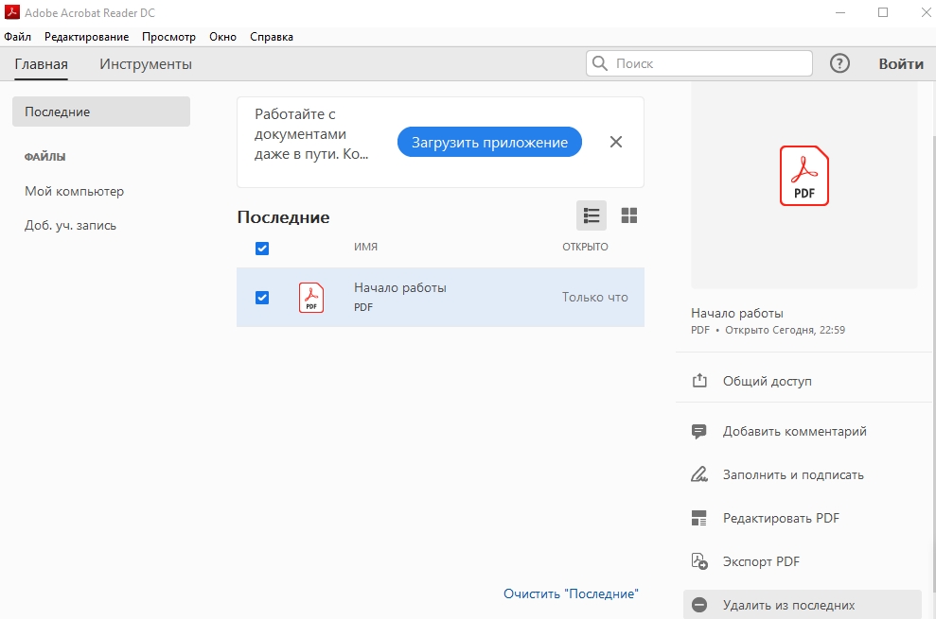This screenshot has height=619, width=936.
Task: Switch to list view icon
Action: tap(591, 215)
